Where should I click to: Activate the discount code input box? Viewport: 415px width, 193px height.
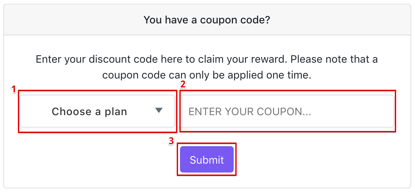(287, 112)
